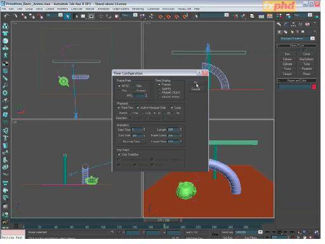
Task: Open the File menu
Action: click(4, 9)
